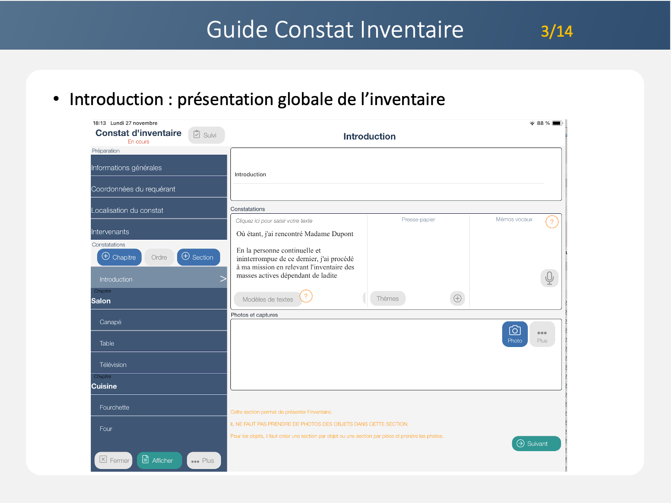Viewport: 671px width, 503px height.
Task: Go to Coordonnées du requérant
Action: 159,189
